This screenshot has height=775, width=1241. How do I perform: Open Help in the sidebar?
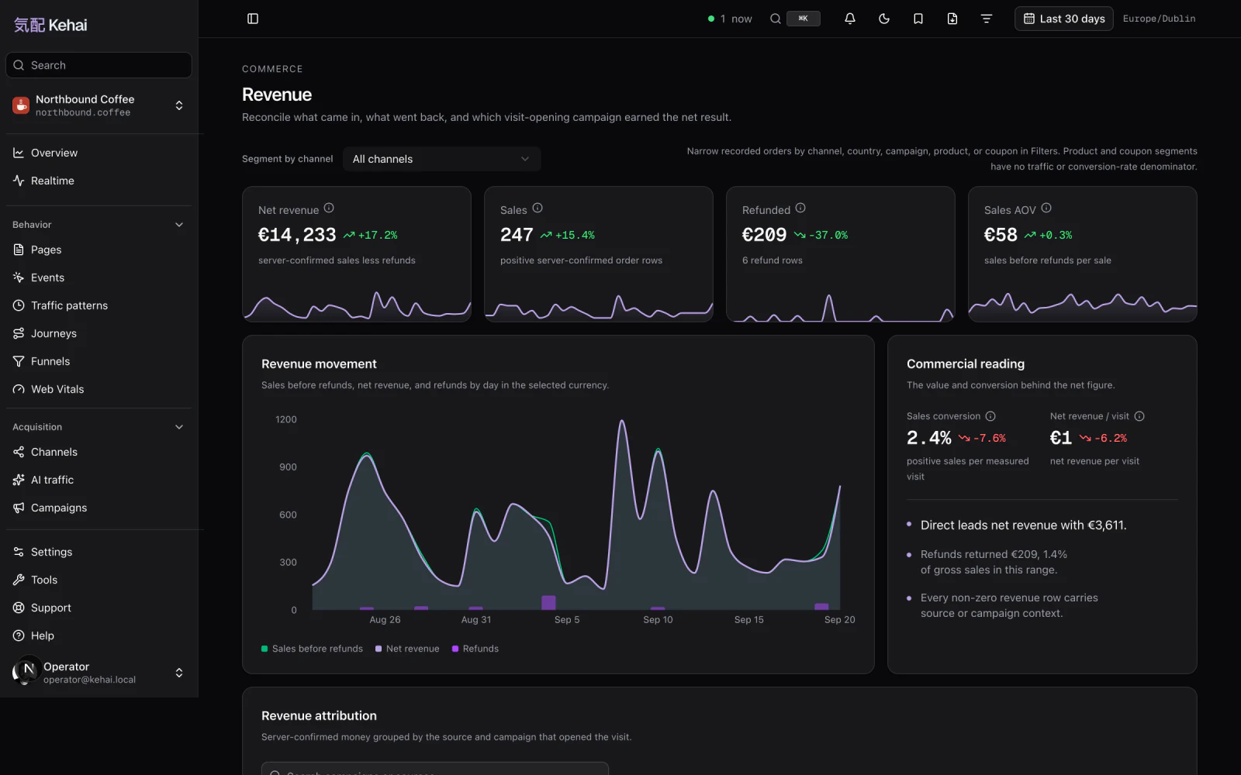pyautogui.click(x=99, y=635)
